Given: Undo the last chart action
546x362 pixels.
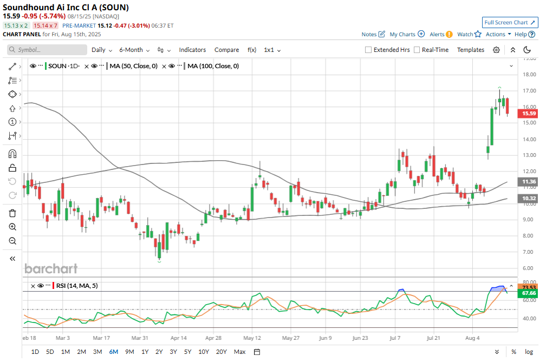Looking at the screenshot, I should (12, 181).
